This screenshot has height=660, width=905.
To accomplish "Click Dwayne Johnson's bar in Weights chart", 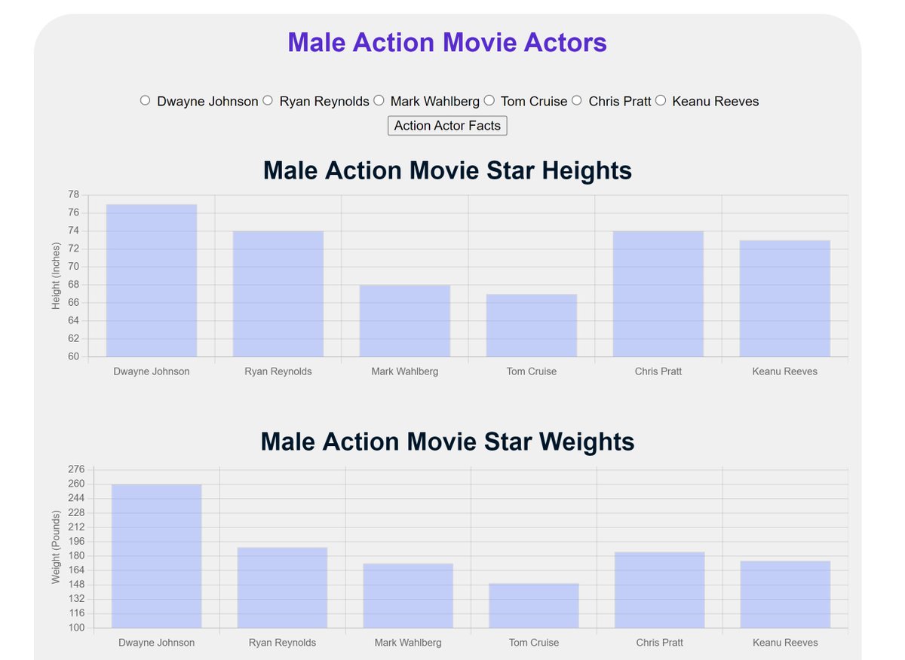I will 157,556.
